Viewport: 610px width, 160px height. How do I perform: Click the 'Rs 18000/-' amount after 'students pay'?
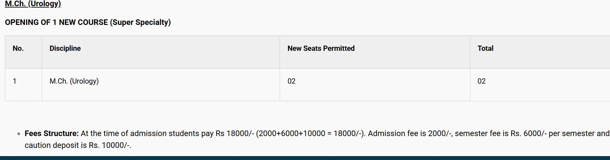[234, 133]
